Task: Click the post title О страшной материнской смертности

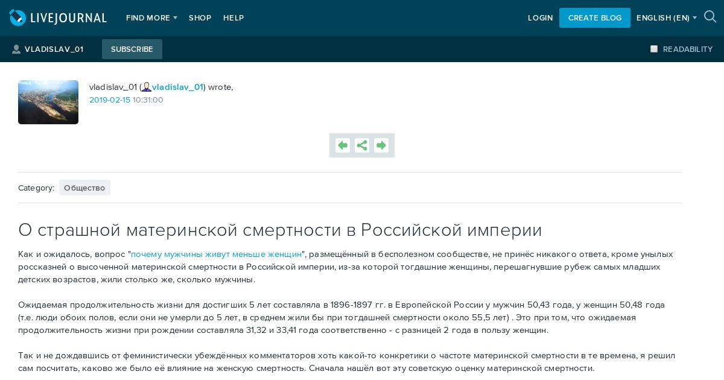Action: pyautogui.click(x=280, y=230)
